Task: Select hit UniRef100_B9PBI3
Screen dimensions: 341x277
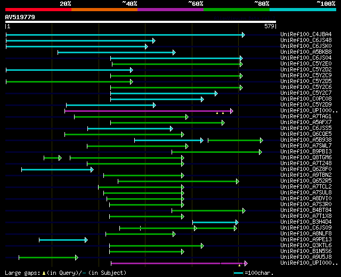Action: click(x=306, y=152)
